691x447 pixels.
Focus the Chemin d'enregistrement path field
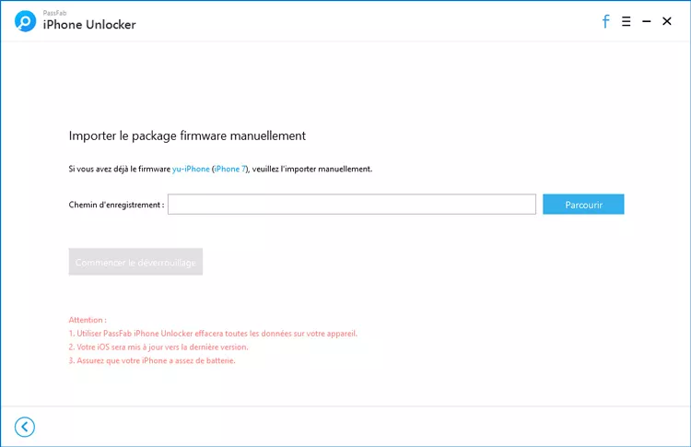(351, 205)
